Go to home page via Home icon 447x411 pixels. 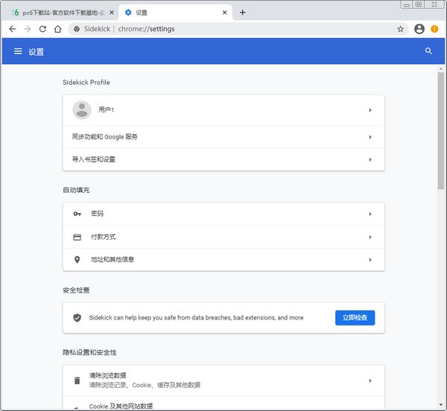(57, 29)
